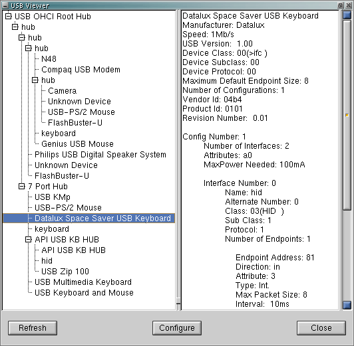Select keyboard below Datalux entry
The width and height of the screenshot is (354, 346).
pyautogui.click(x=52, y=229)
